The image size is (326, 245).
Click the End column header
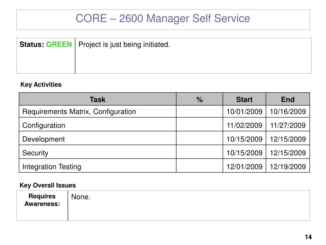[288, 100]
